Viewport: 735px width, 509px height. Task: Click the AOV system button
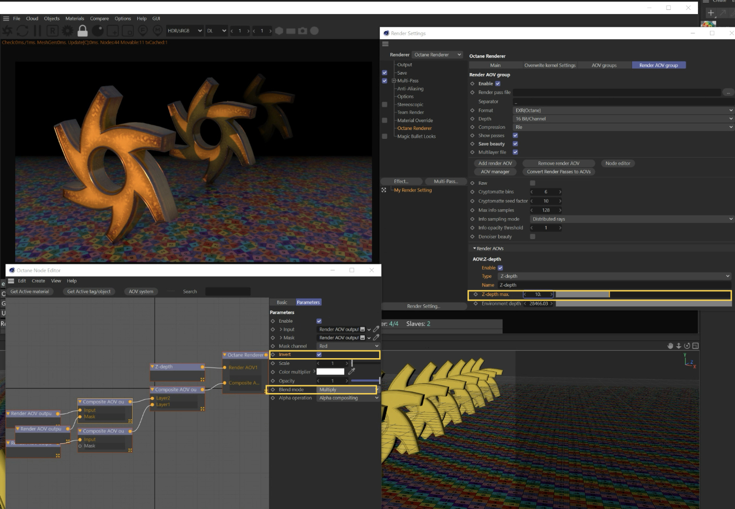(x=141, y=291)
